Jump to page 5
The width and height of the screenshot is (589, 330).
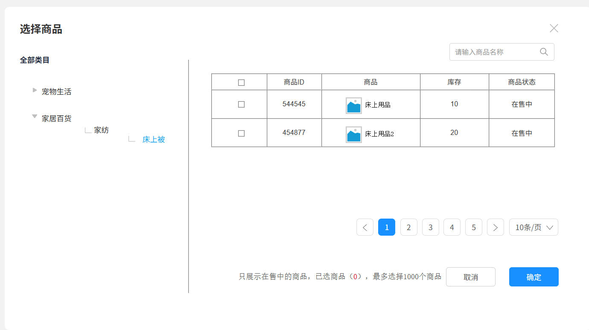[x=473, y=227]
